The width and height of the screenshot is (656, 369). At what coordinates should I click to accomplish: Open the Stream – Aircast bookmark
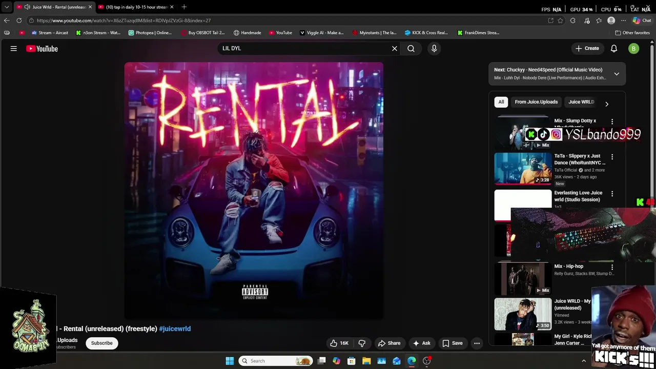(x=50, y=32)
